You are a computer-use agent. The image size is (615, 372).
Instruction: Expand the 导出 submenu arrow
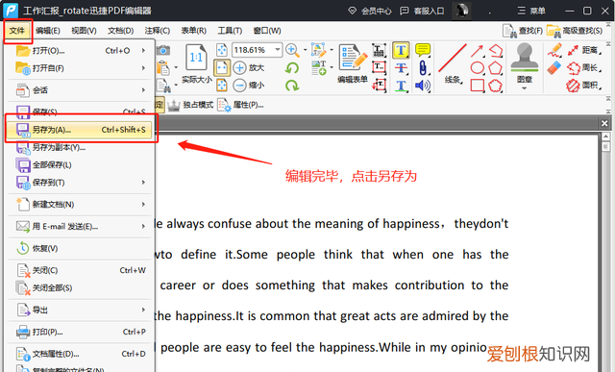pyautogui.click(x=143, y=310)
